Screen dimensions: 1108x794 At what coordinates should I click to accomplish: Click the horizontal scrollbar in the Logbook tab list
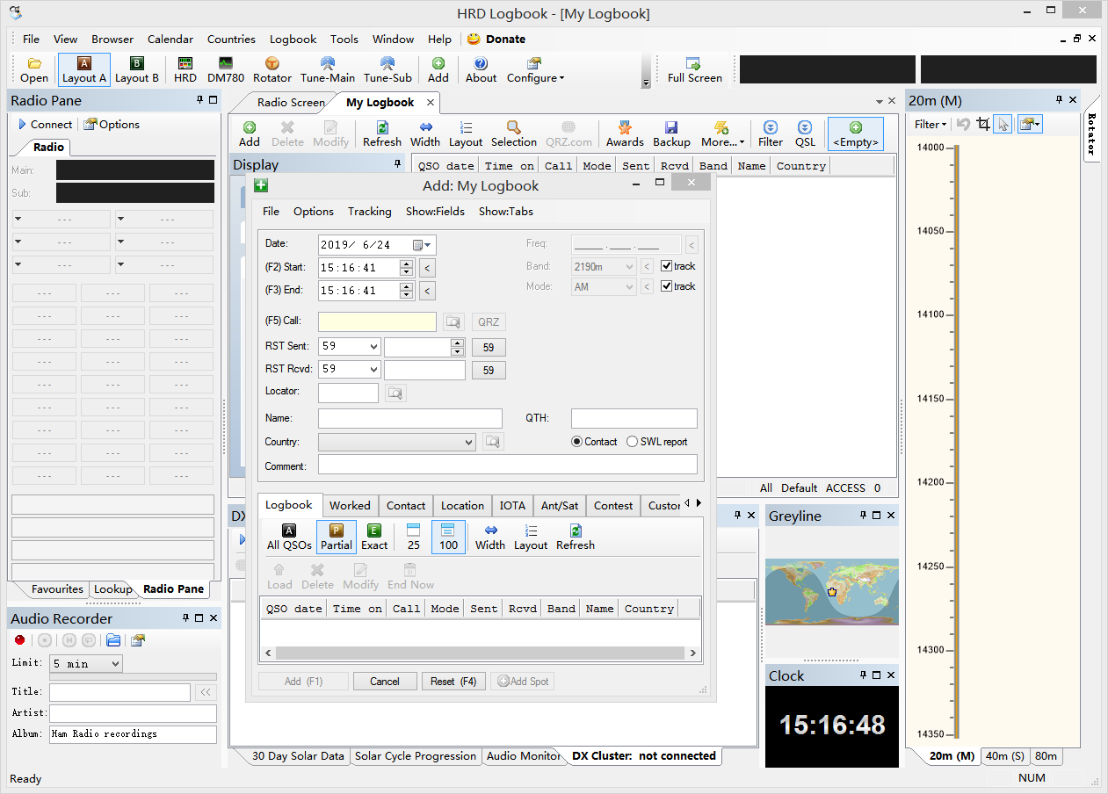point(480,653)
